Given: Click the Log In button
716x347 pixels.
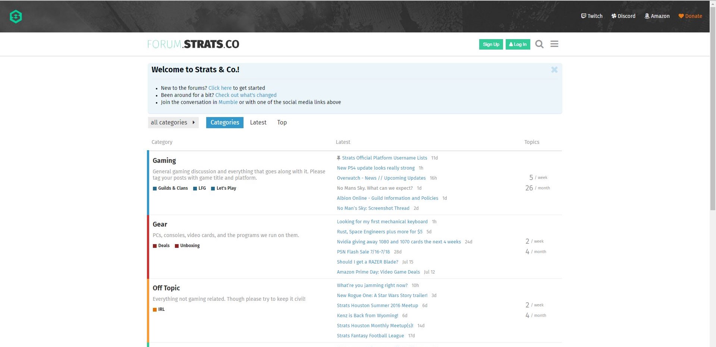Looking at the screenshot, I should (518, 44).
